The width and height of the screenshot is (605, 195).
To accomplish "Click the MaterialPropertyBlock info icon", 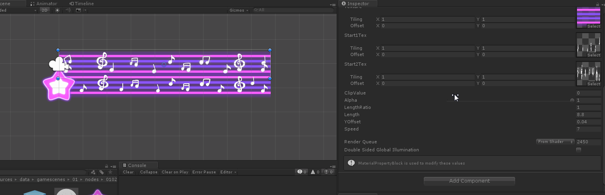I will tap(351, 163).
